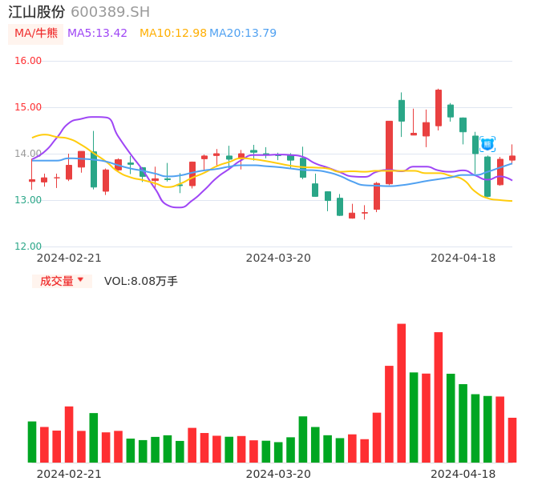Viewport: 550px width, 485px height.
Task: Click the tallest red candlestick reaching above 15.00
Action: 439,107
